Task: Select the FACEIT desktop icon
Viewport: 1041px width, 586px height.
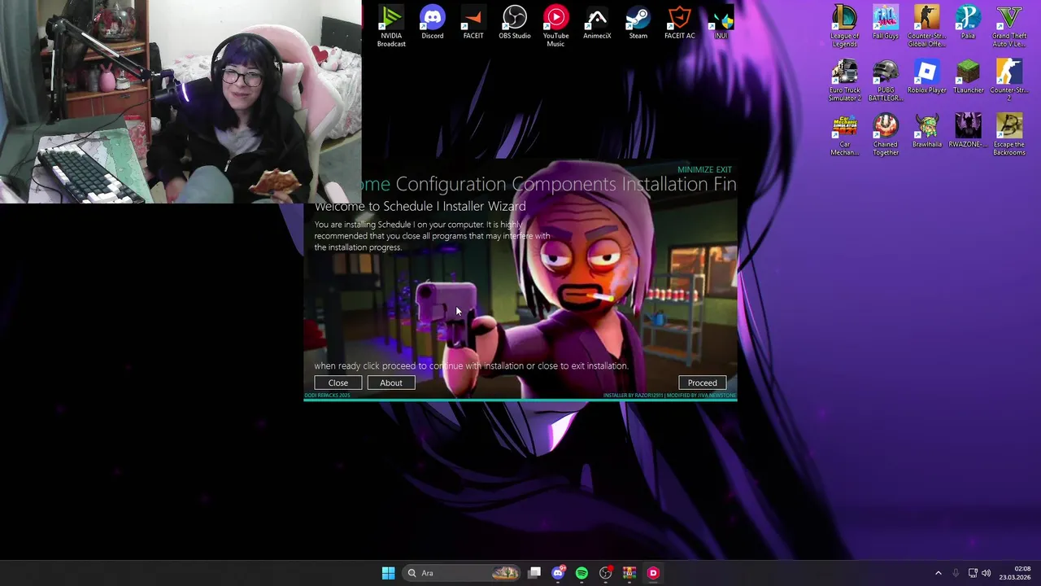Action: (x=473, y=23)
